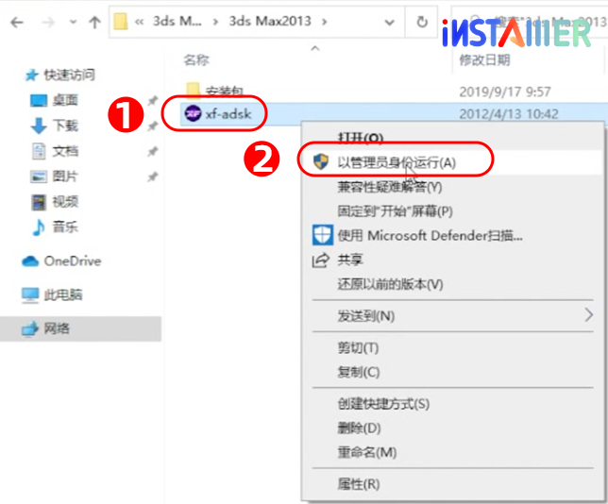Open address bar history dropdown
The height and width of the screenshot is (504, 608).
389,22
